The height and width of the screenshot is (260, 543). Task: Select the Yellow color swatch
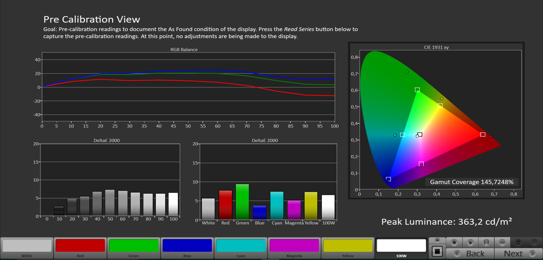pos(348,246)
